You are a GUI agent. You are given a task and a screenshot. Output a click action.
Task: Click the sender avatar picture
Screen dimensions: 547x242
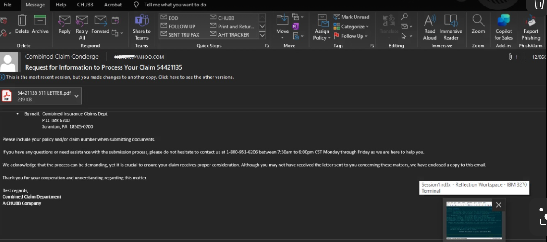click(x=9, y=62)
